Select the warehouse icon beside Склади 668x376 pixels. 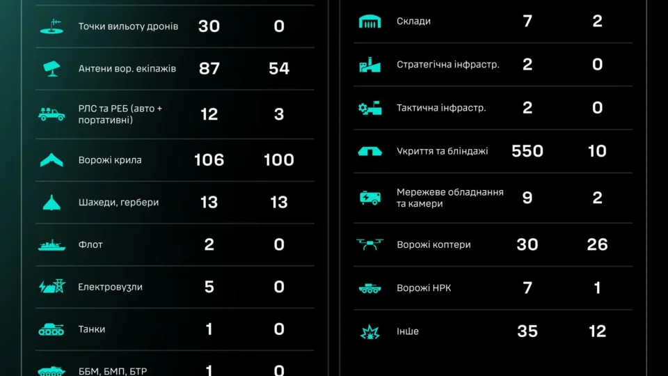point(369,22)
